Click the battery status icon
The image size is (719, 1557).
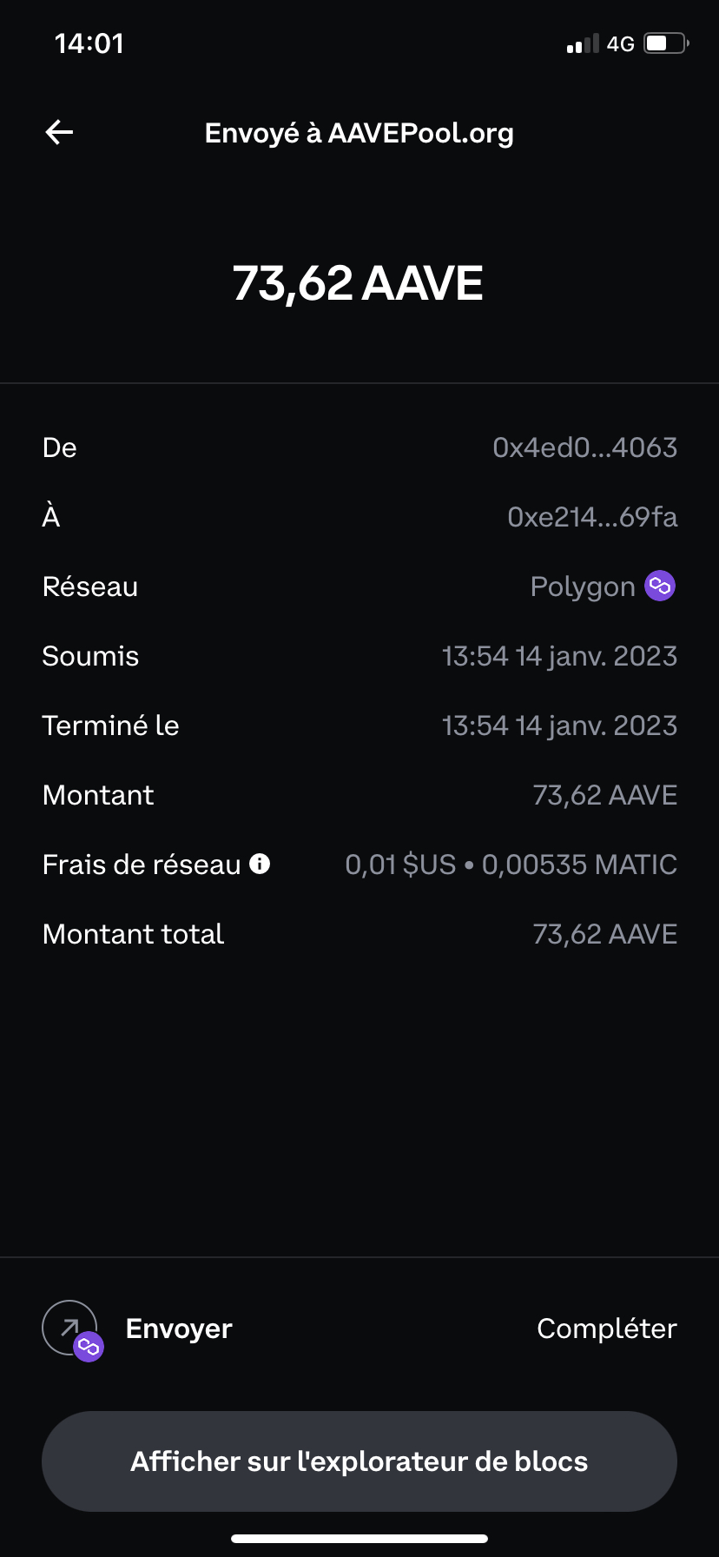tap(666, 43)
